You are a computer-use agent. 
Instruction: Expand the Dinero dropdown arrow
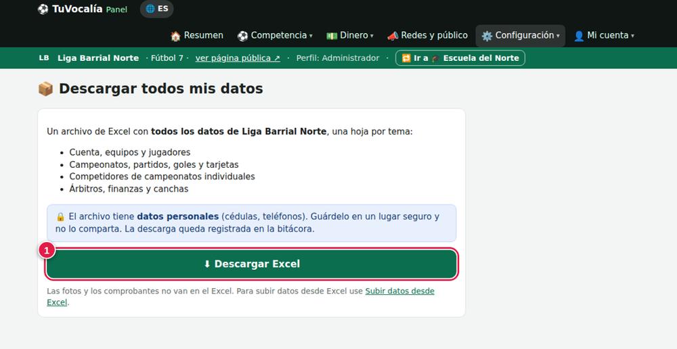[372, 36]
